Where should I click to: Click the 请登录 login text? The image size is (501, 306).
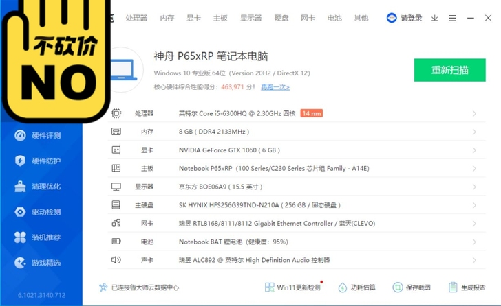[412, 18]
